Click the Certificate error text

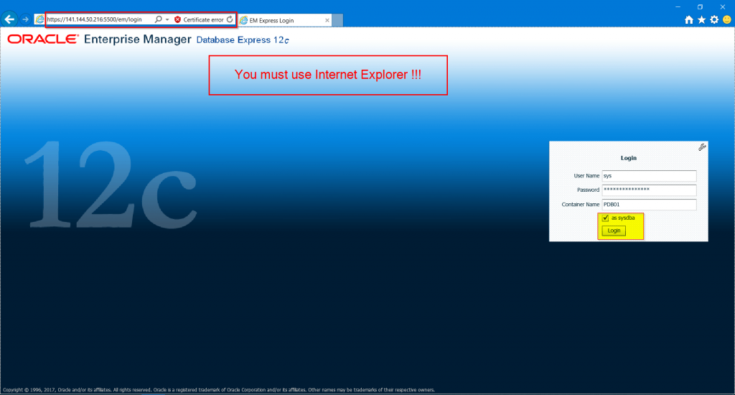pyautogui.click(x=203, y=19)
